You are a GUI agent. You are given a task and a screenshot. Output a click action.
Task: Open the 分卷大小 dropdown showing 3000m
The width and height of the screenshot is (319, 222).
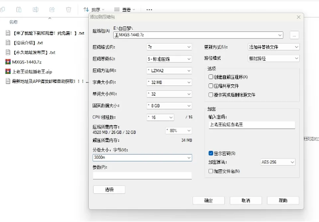142,158
